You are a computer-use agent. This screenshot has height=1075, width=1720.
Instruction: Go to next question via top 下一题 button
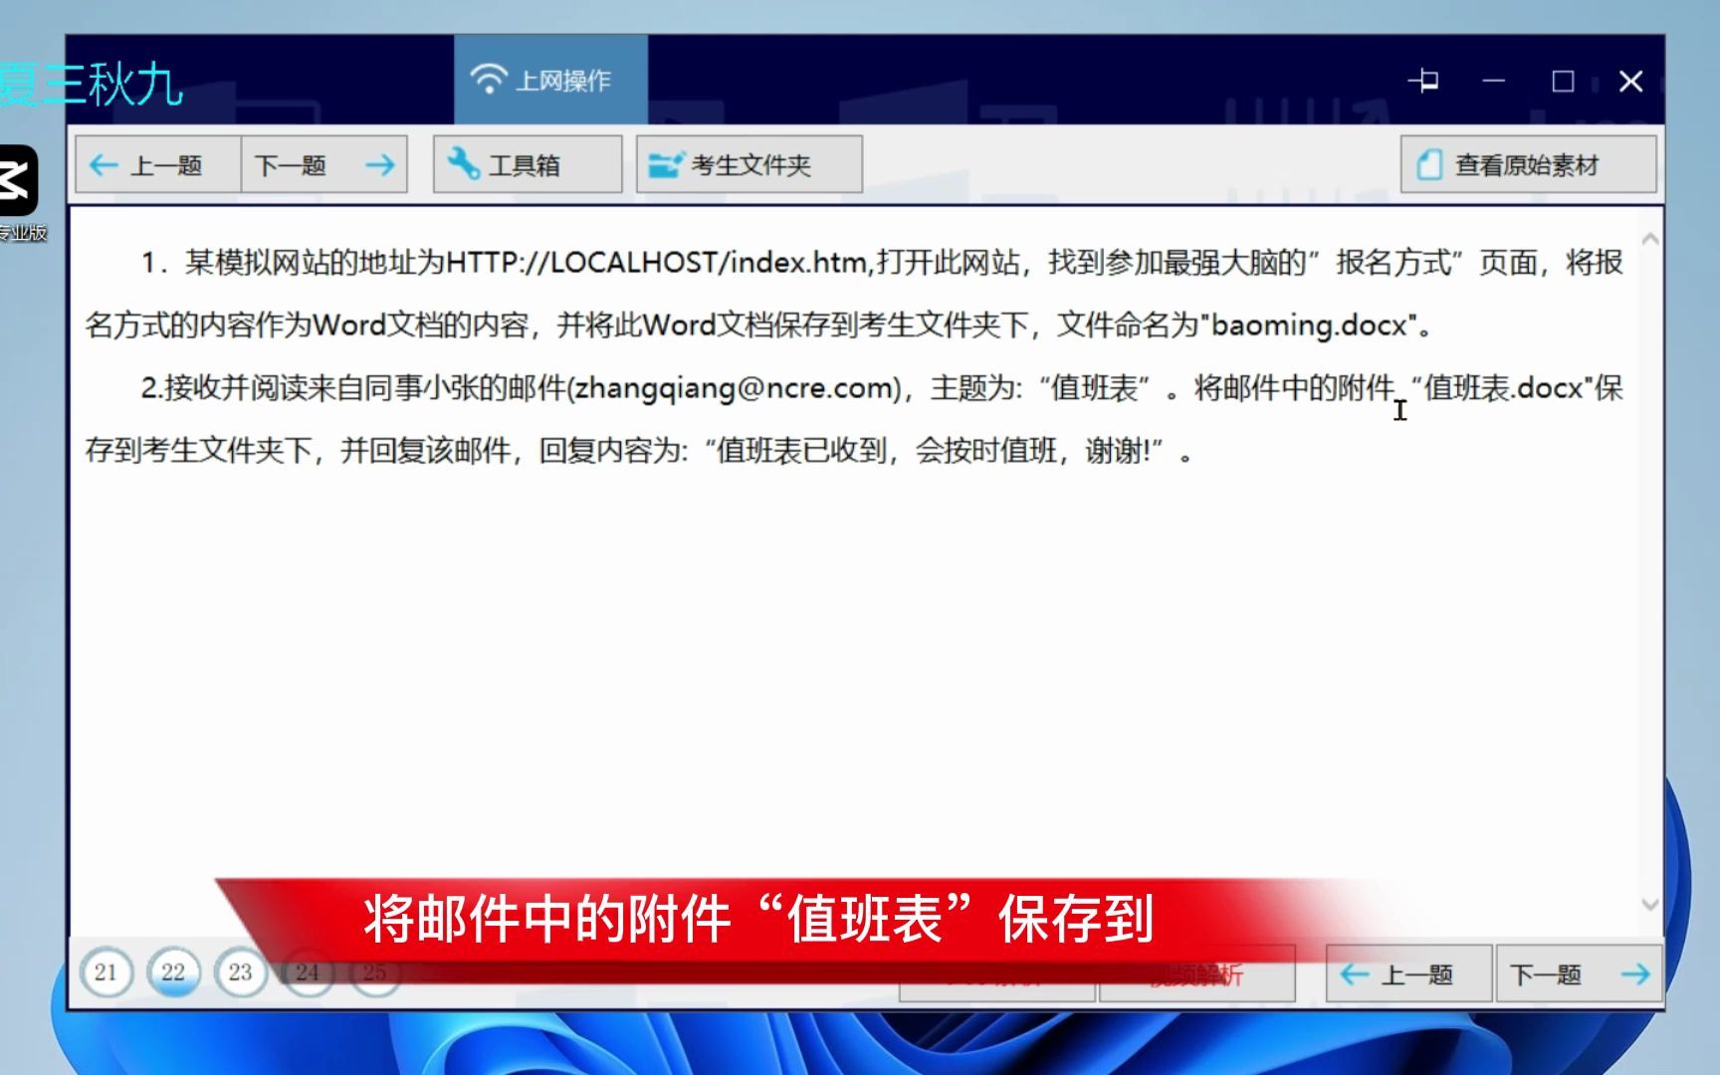[x=324, y=164]
